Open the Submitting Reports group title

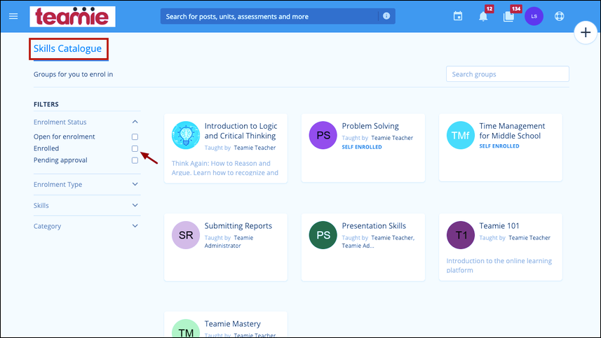point(238,225)
